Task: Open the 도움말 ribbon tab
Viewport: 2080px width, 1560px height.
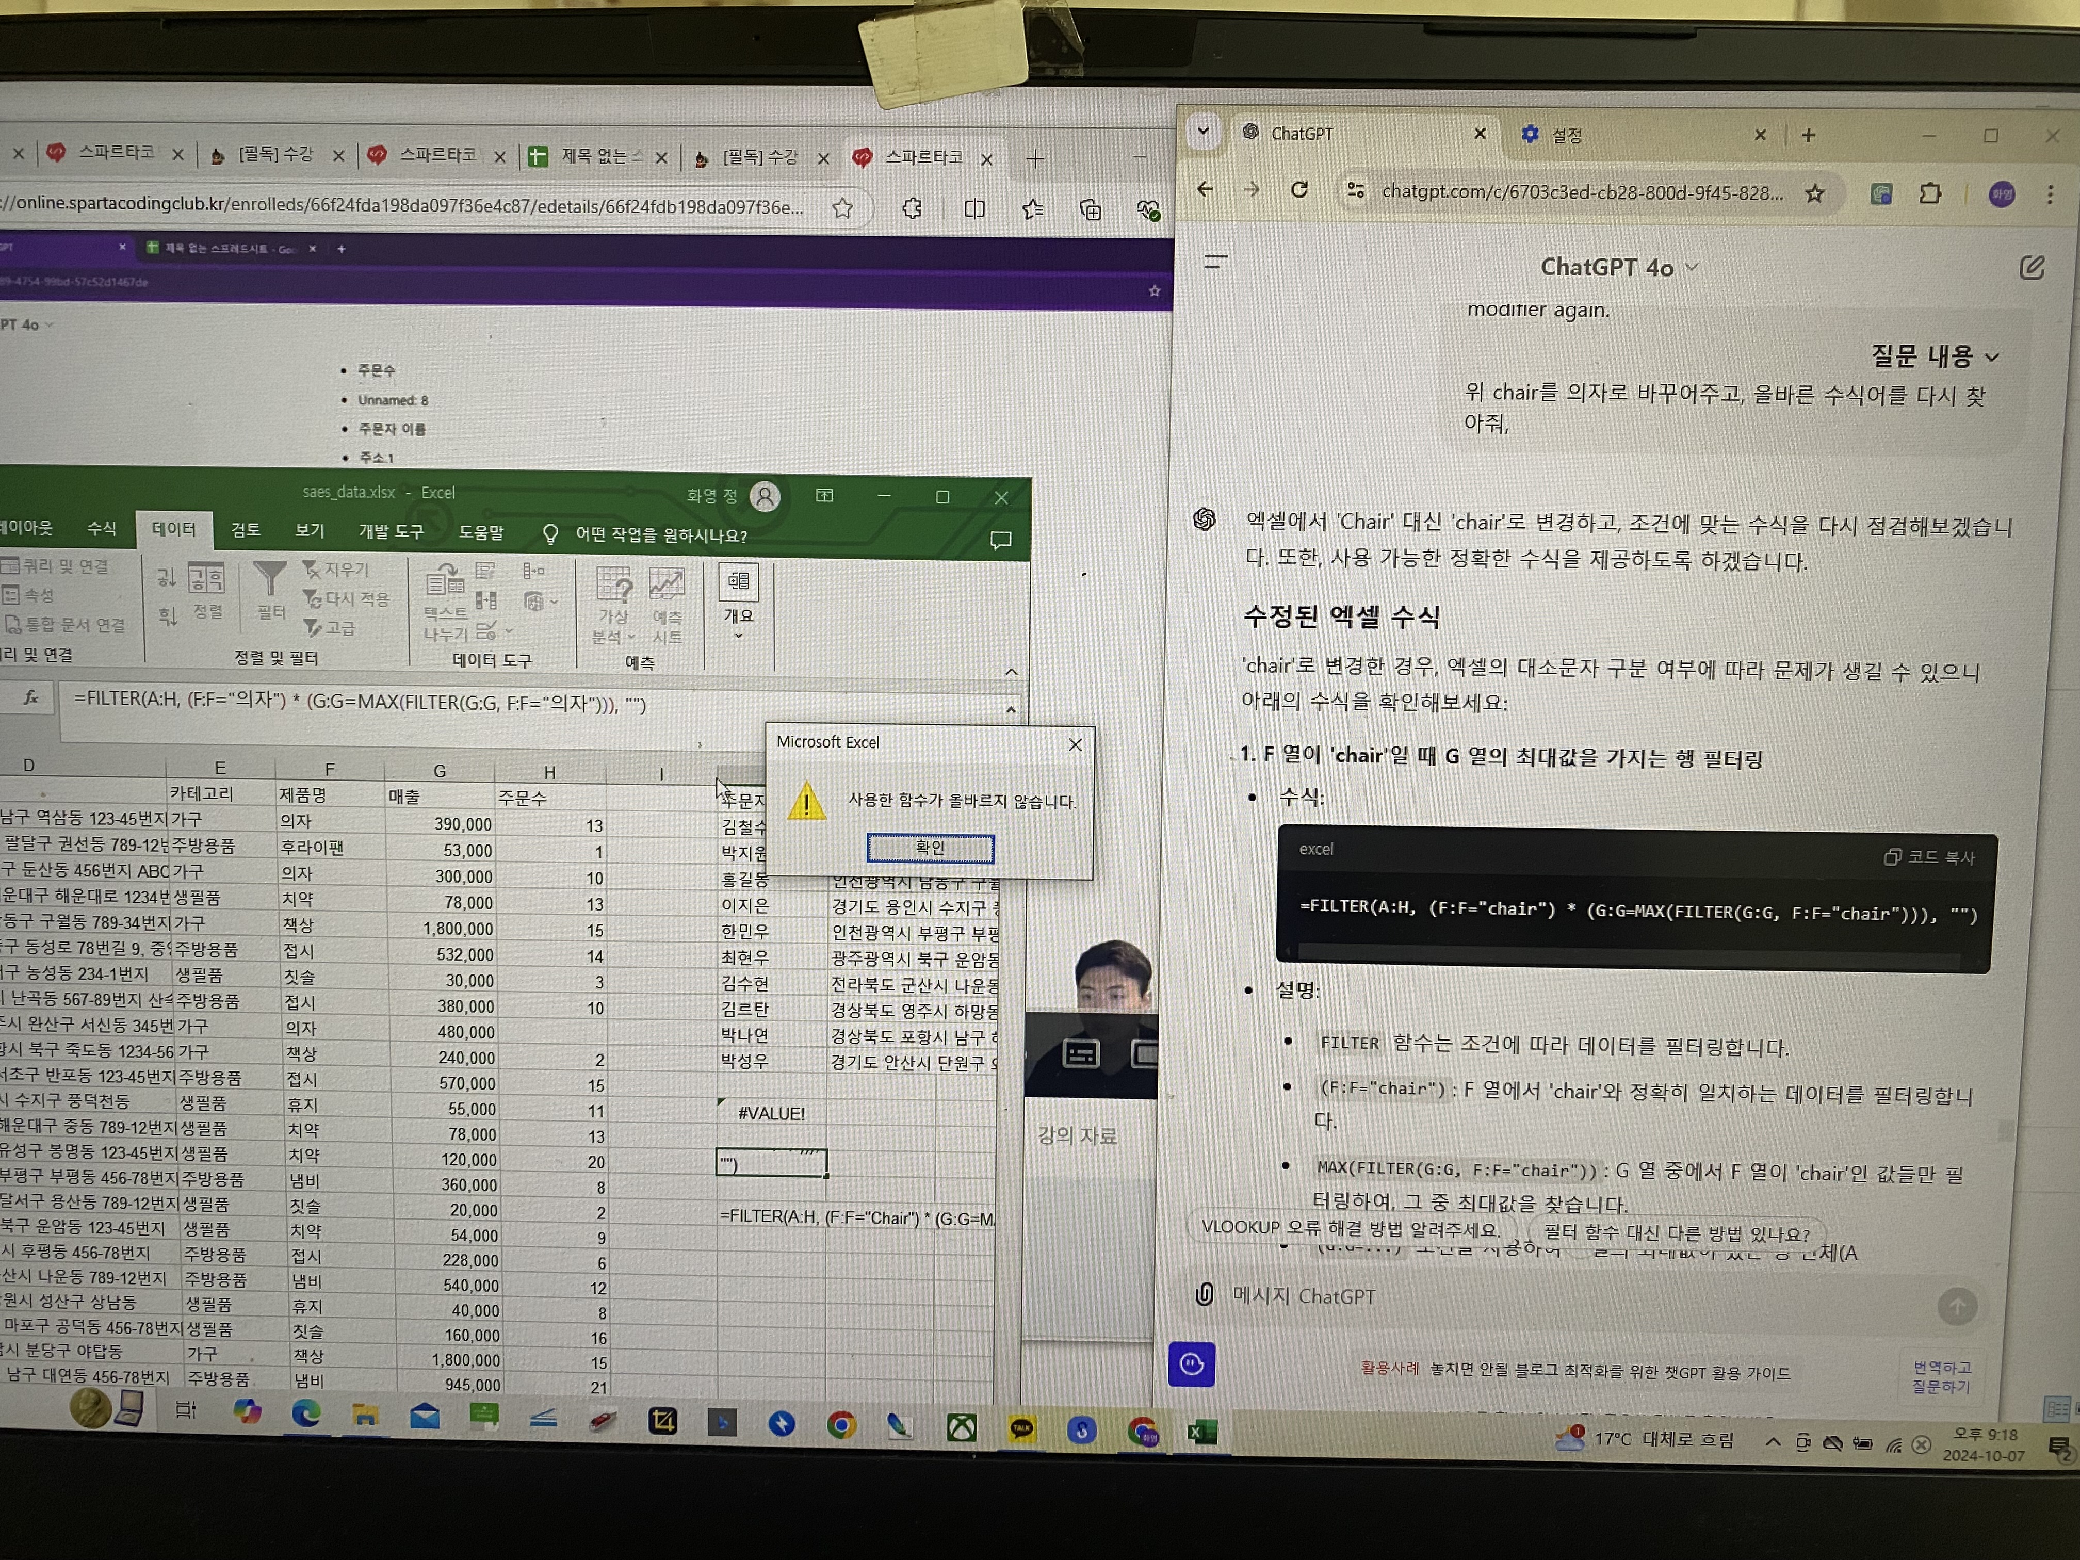Action: pyautogui.click(x=480, y=533)
